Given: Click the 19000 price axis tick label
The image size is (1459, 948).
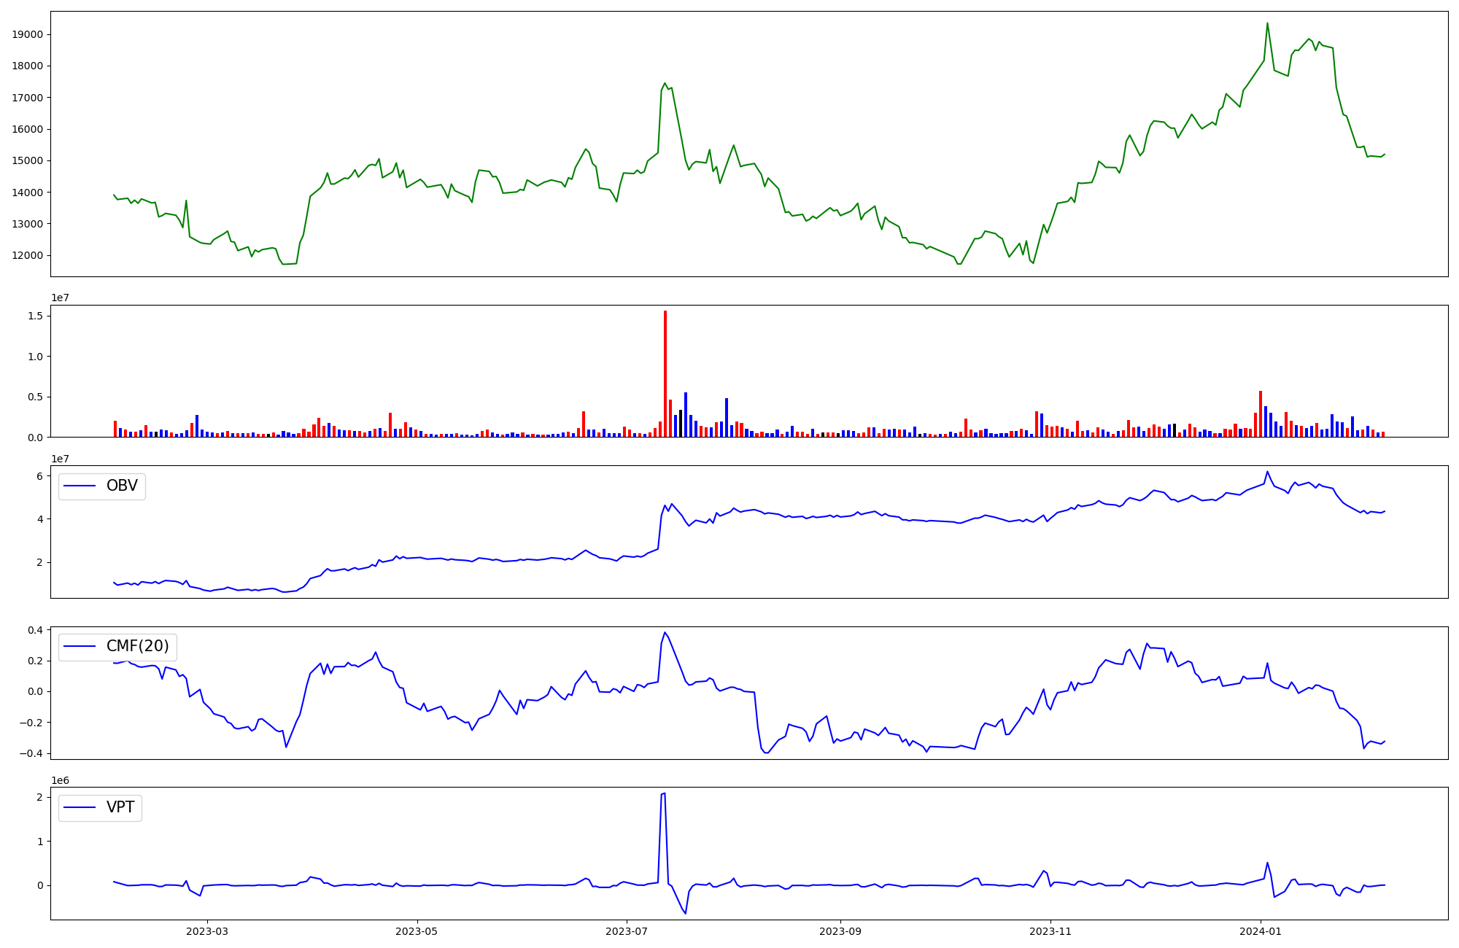Looking at the screenshot, I should (28, 34).
